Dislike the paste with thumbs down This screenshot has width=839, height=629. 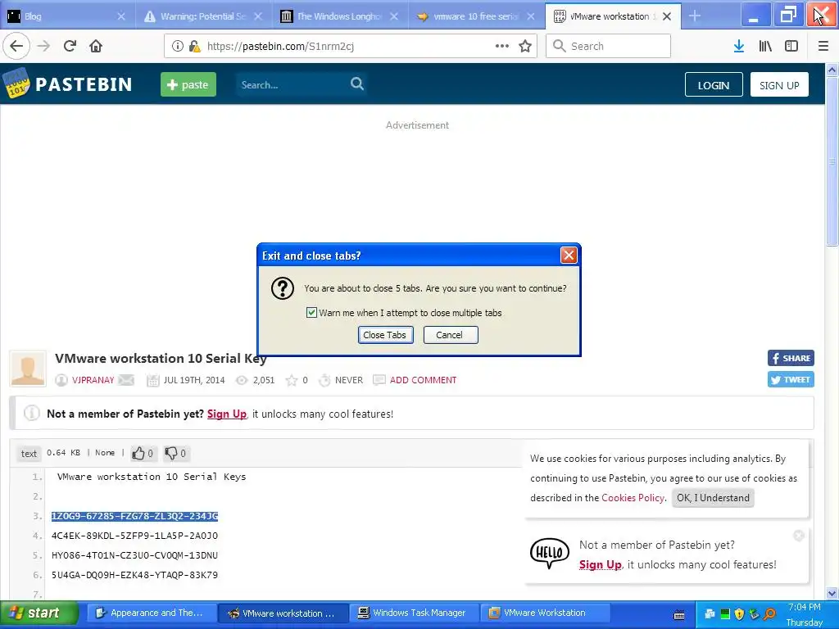coord(175,454)
